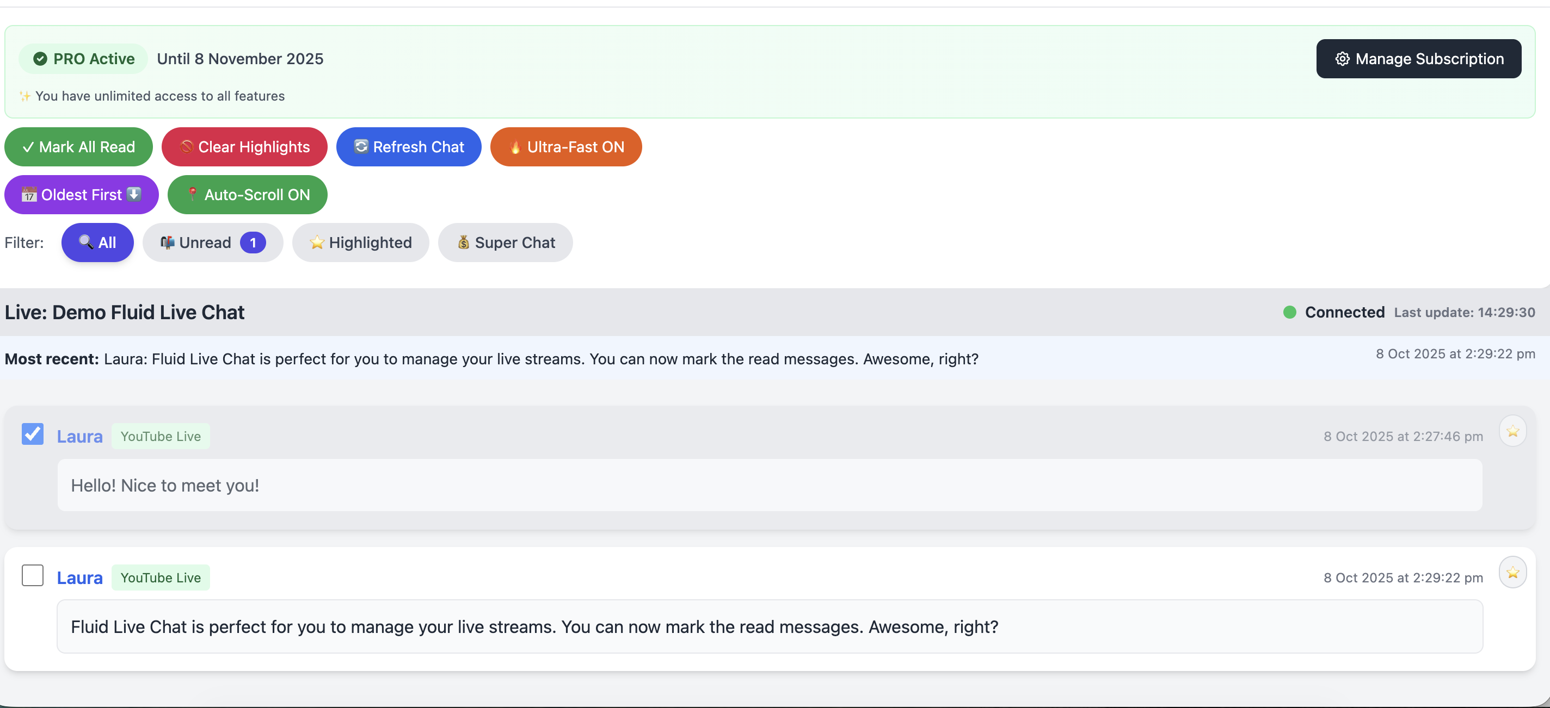Click YouTube Live tag on second message
The image size is (1550, 708).
click(161, 577)
